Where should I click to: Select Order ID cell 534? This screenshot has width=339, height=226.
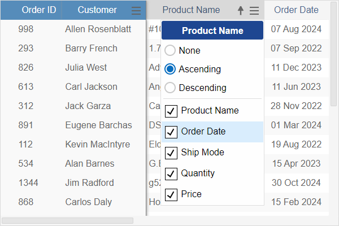(x=26, y=164)
